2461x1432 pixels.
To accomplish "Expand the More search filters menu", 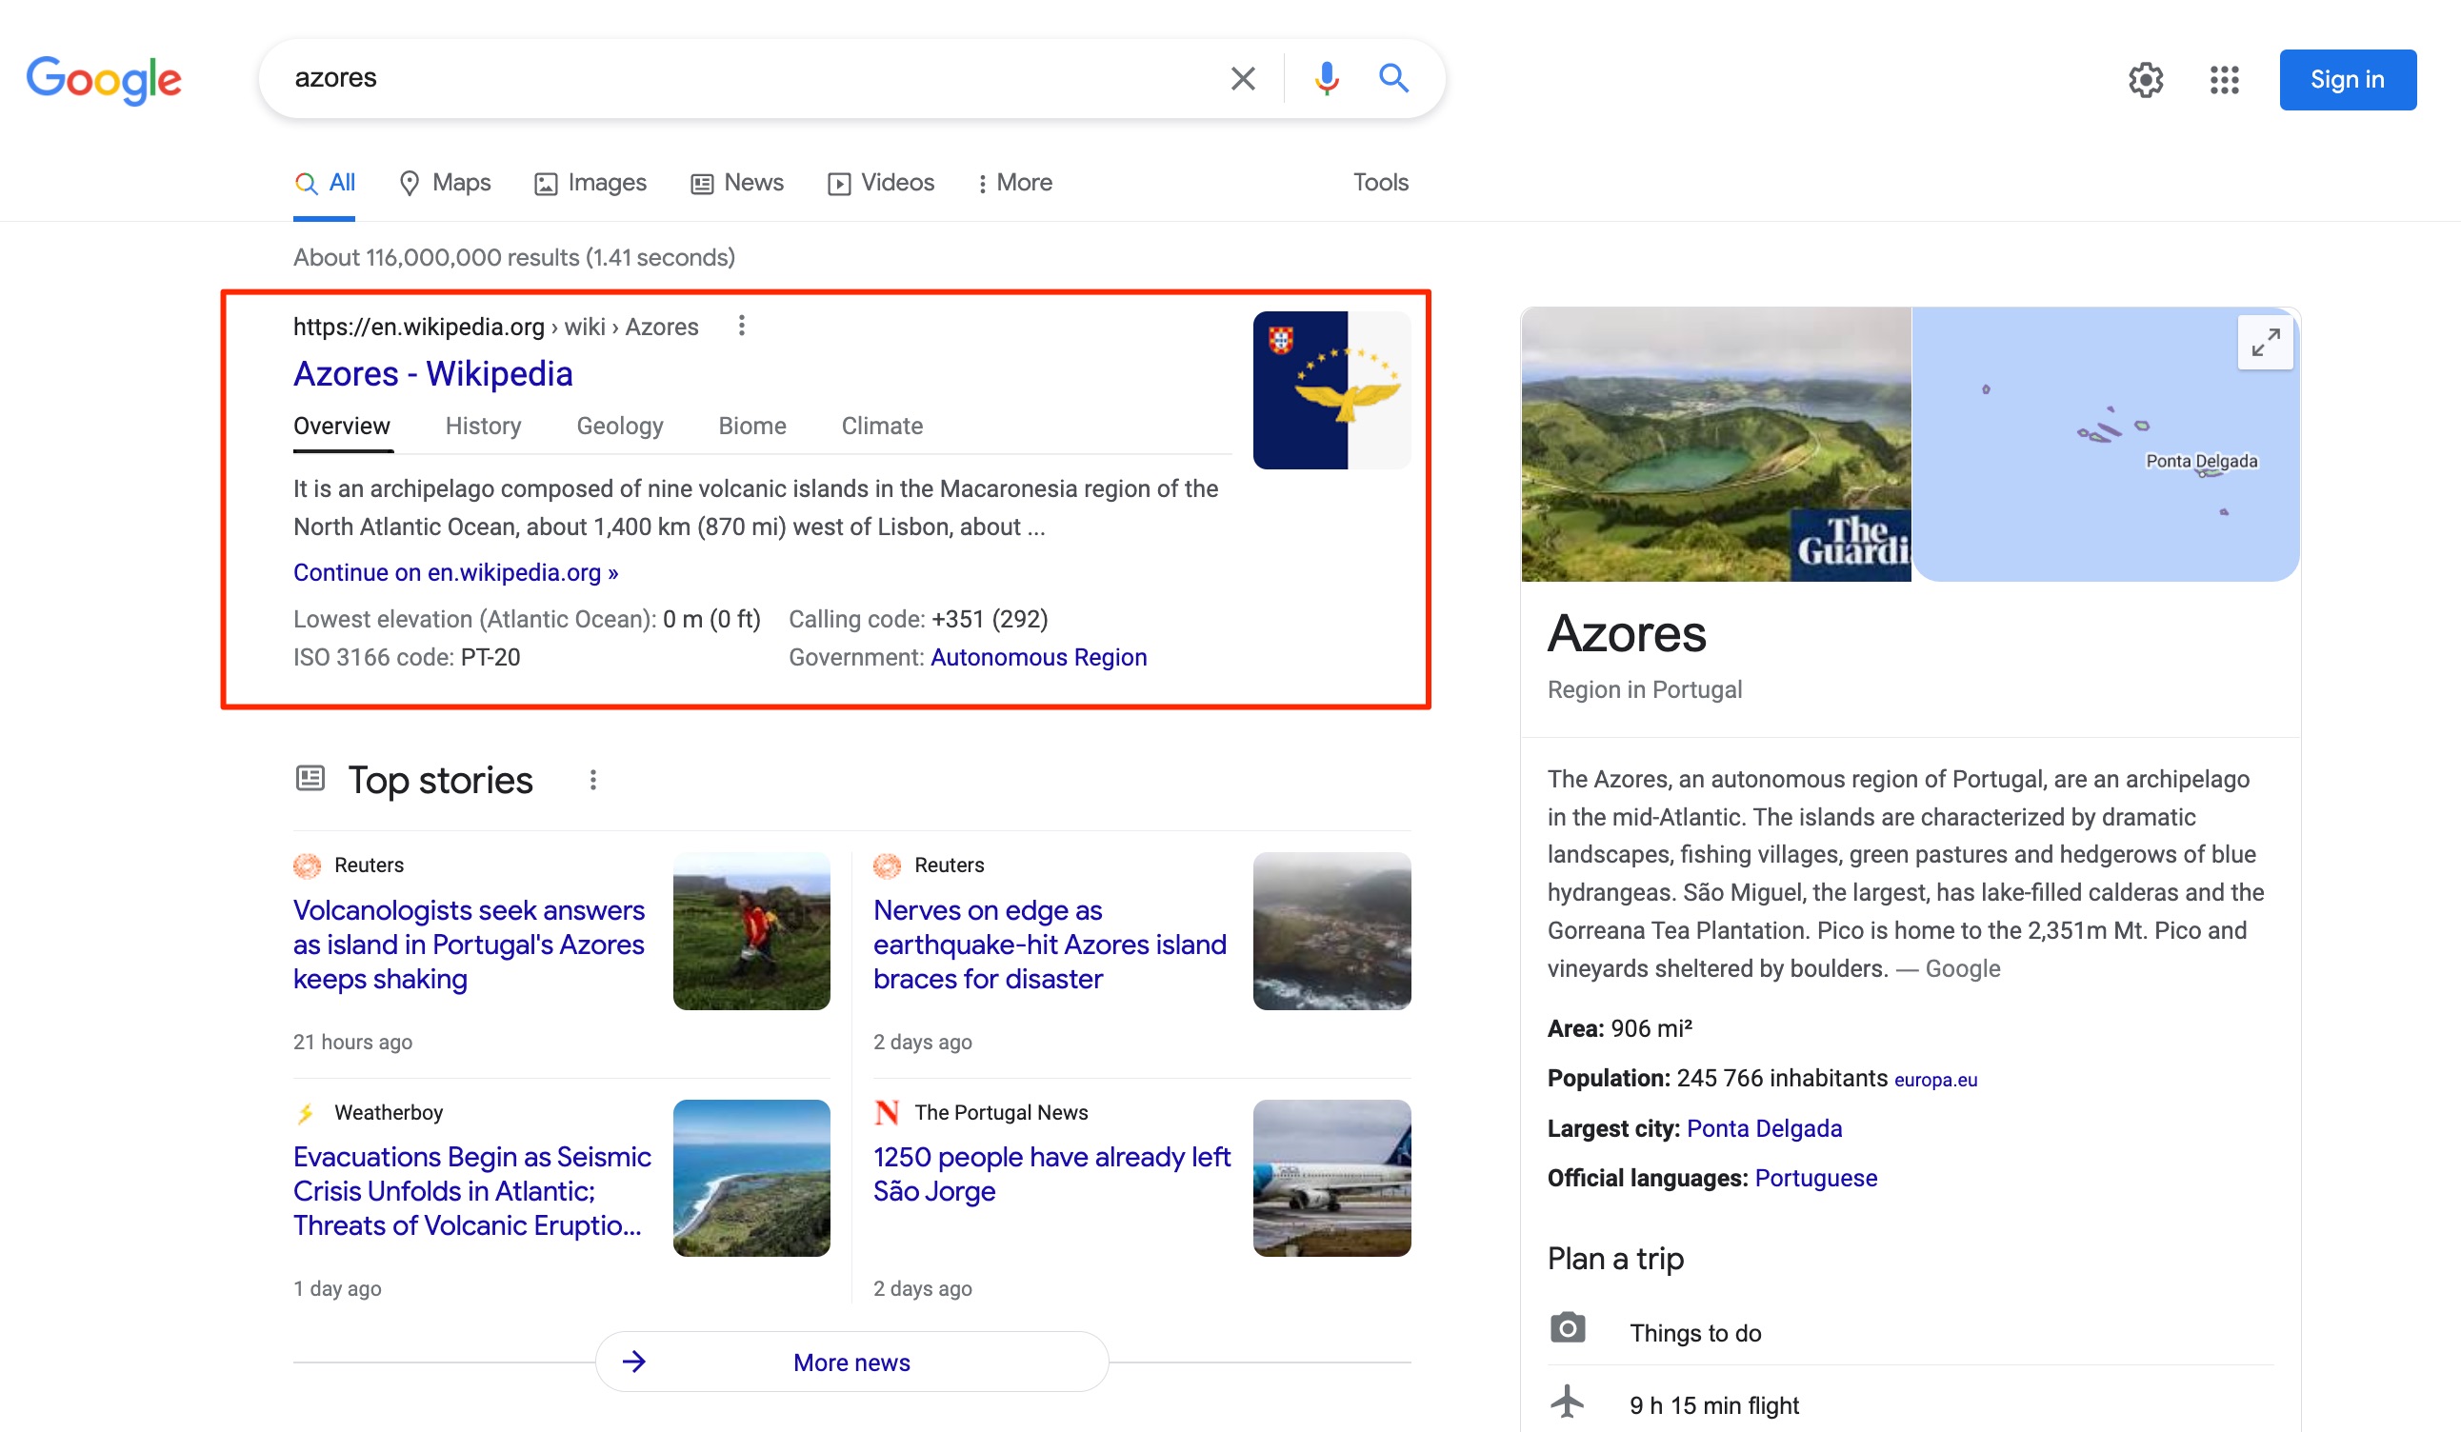I will (x=1014, y=184).
